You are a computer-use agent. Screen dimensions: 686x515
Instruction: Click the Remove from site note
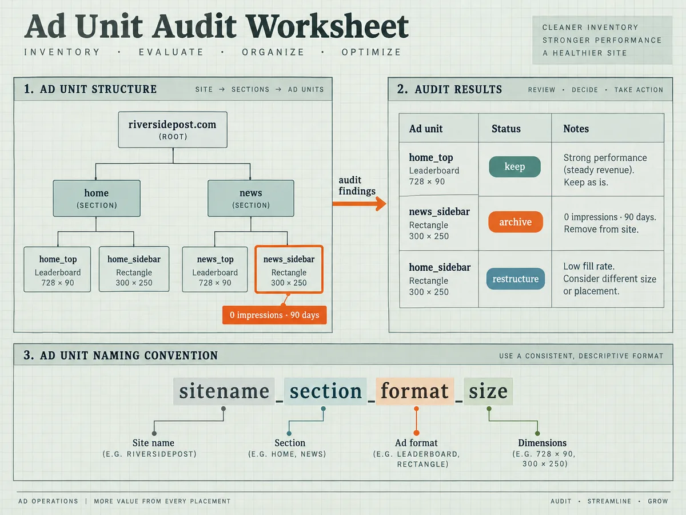[609, 223]
